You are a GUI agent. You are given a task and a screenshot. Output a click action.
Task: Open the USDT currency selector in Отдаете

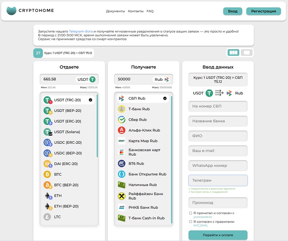(x=86, y=80)
